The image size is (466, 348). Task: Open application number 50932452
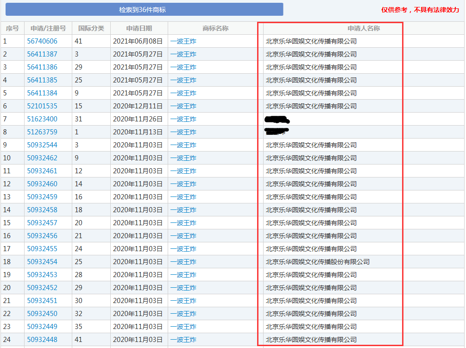[42, 288]
